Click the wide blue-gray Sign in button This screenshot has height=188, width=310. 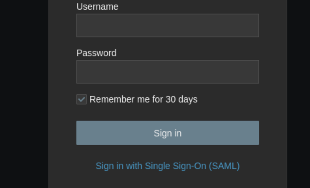pyautogui.click(x=167, y=133)
